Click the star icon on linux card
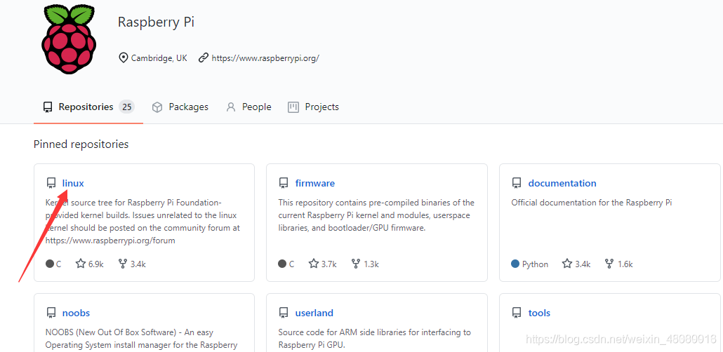Screen dimensions: 723x352 coord(81,264)
